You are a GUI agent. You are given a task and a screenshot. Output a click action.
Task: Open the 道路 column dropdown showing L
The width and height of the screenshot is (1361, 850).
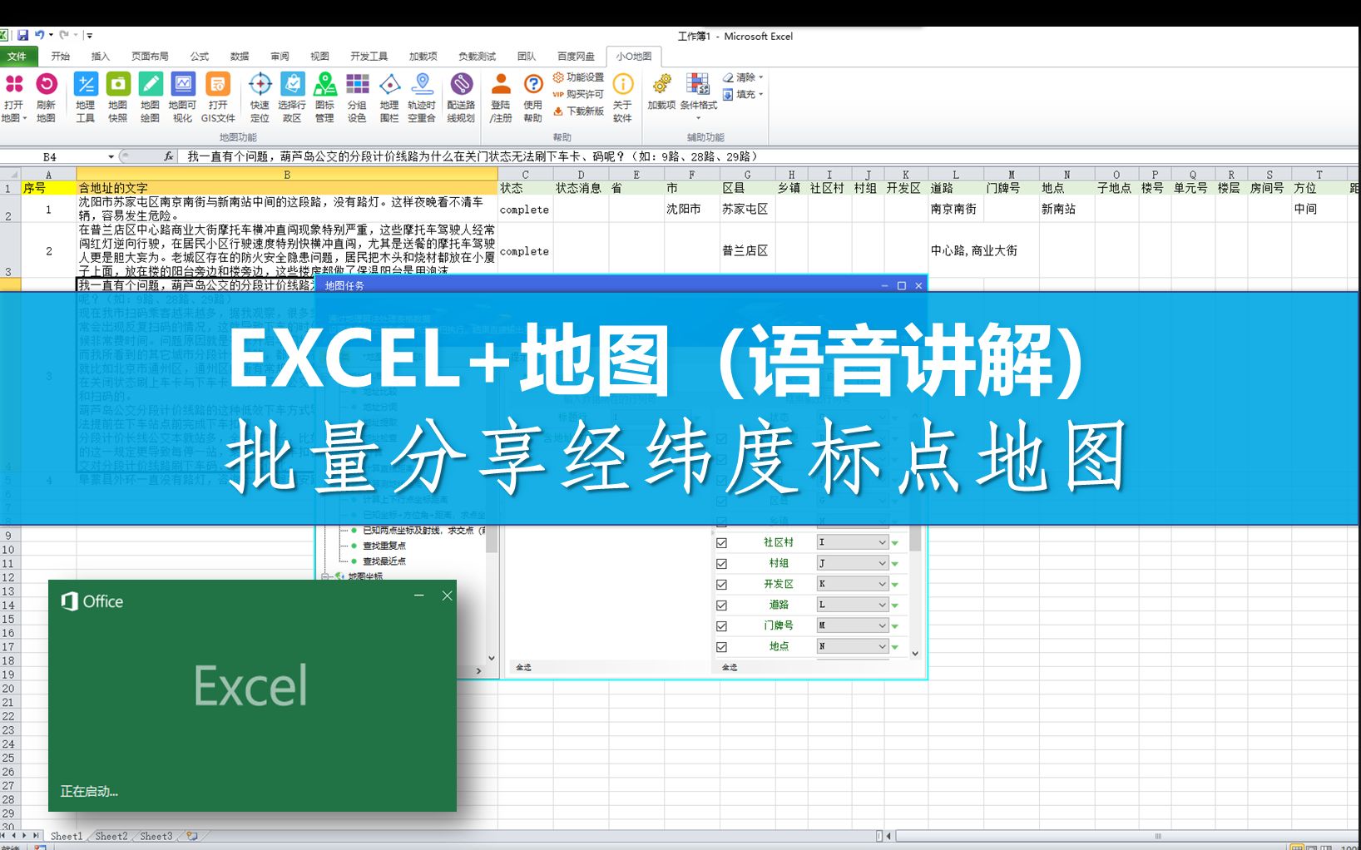tap(853, 605)
